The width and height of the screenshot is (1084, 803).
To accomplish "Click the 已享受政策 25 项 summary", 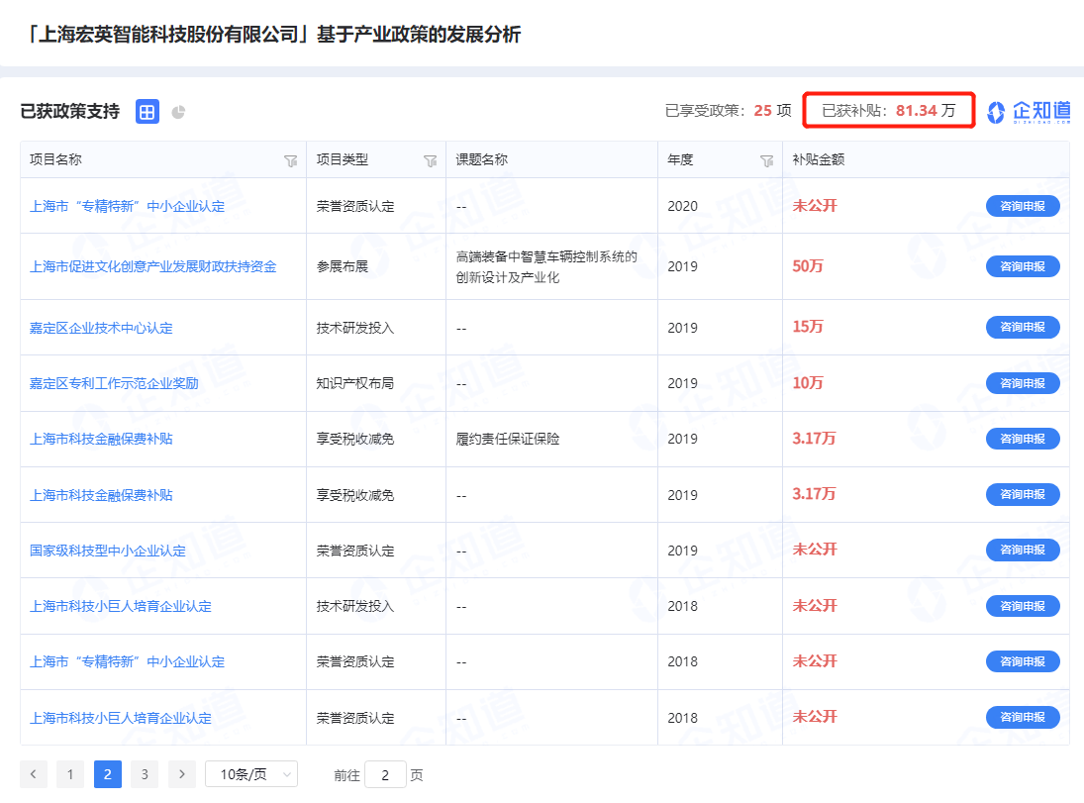I will click(728, 111).
